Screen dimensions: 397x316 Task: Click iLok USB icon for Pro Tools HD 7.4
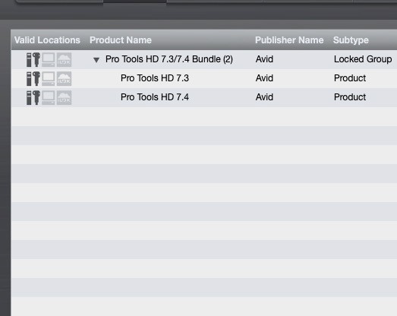[x=33, y=97]
